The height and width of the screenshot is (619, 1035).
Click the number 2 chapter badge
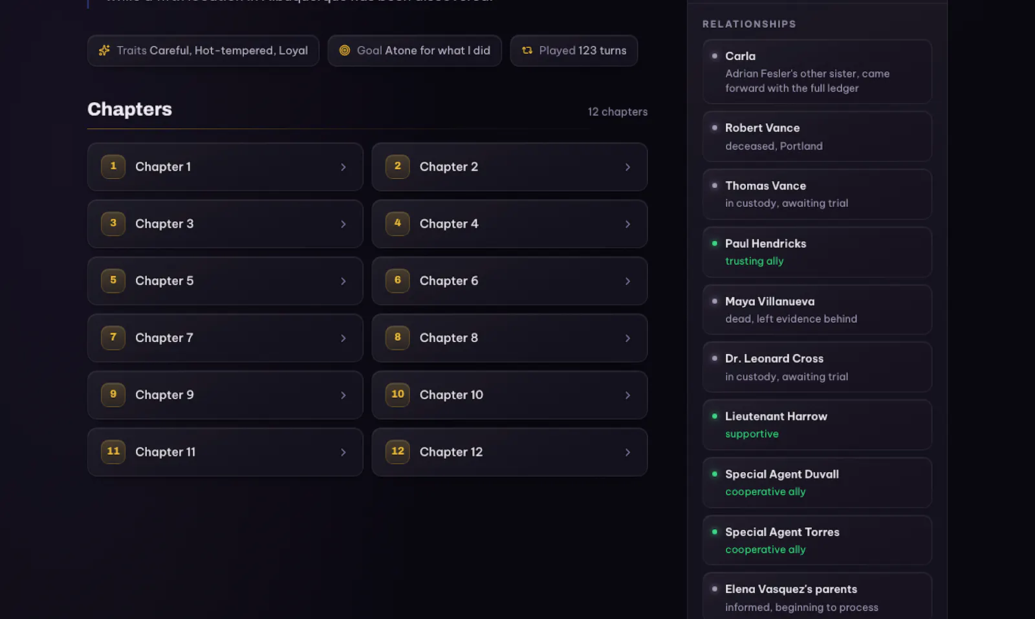(398, 166)
